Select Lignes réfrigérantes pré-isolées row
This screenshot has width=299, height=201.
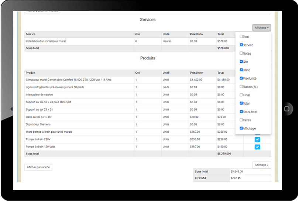coord(148,87)
